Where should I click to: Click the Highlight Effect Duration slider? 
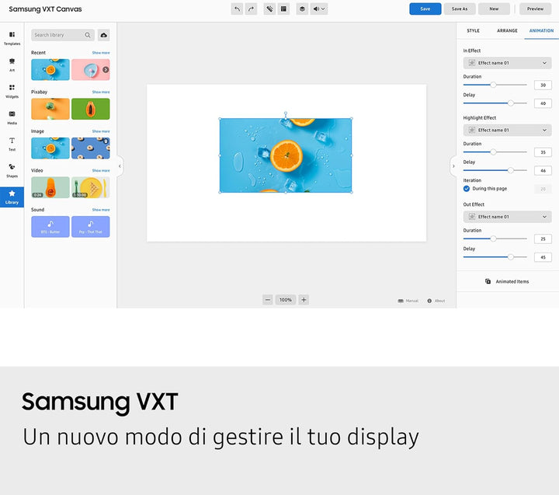495,152
